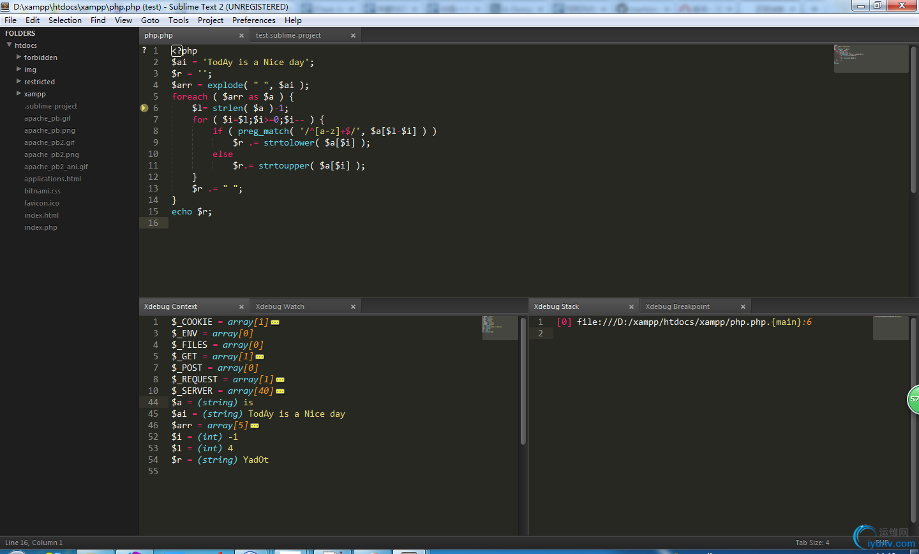Viewport: 919px width, 554px height.
Task: Open the View menu
Action: pyautogui.click(x=123, y=20)
